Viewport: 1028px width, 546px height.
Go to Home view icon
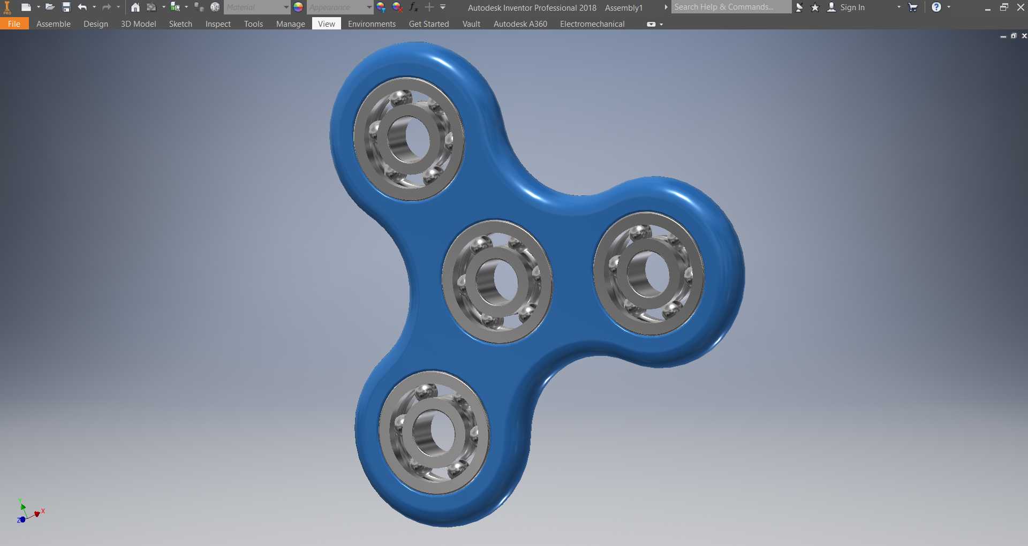point(135,7)
